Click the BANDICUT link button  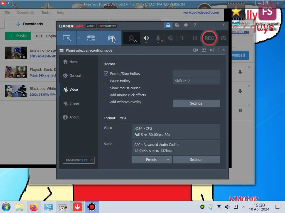(x=79, y=160)
